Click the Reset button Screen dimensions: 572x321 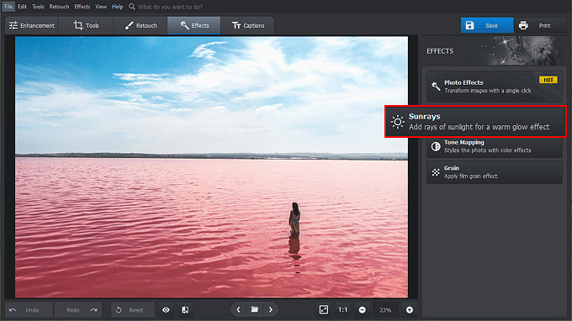pos(133,310)
